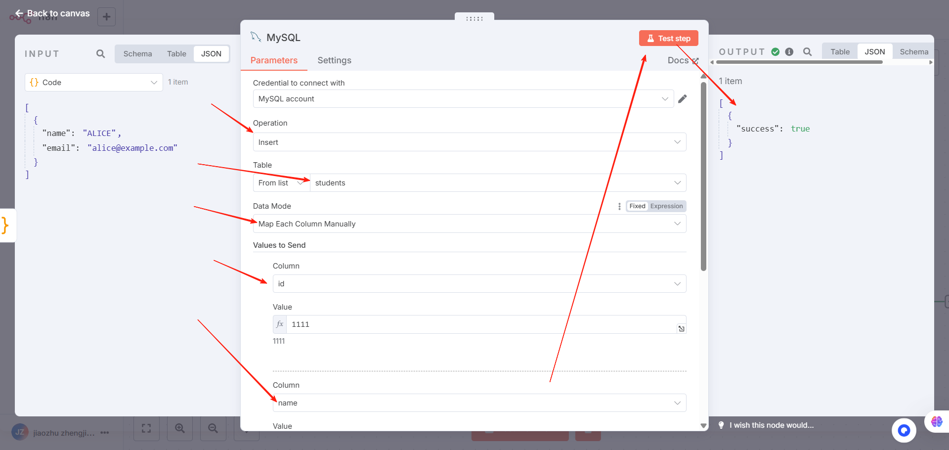This screenshot has width=949, height=450.
Task: Open the AI brain assistant icon
Action: [937, 421]
